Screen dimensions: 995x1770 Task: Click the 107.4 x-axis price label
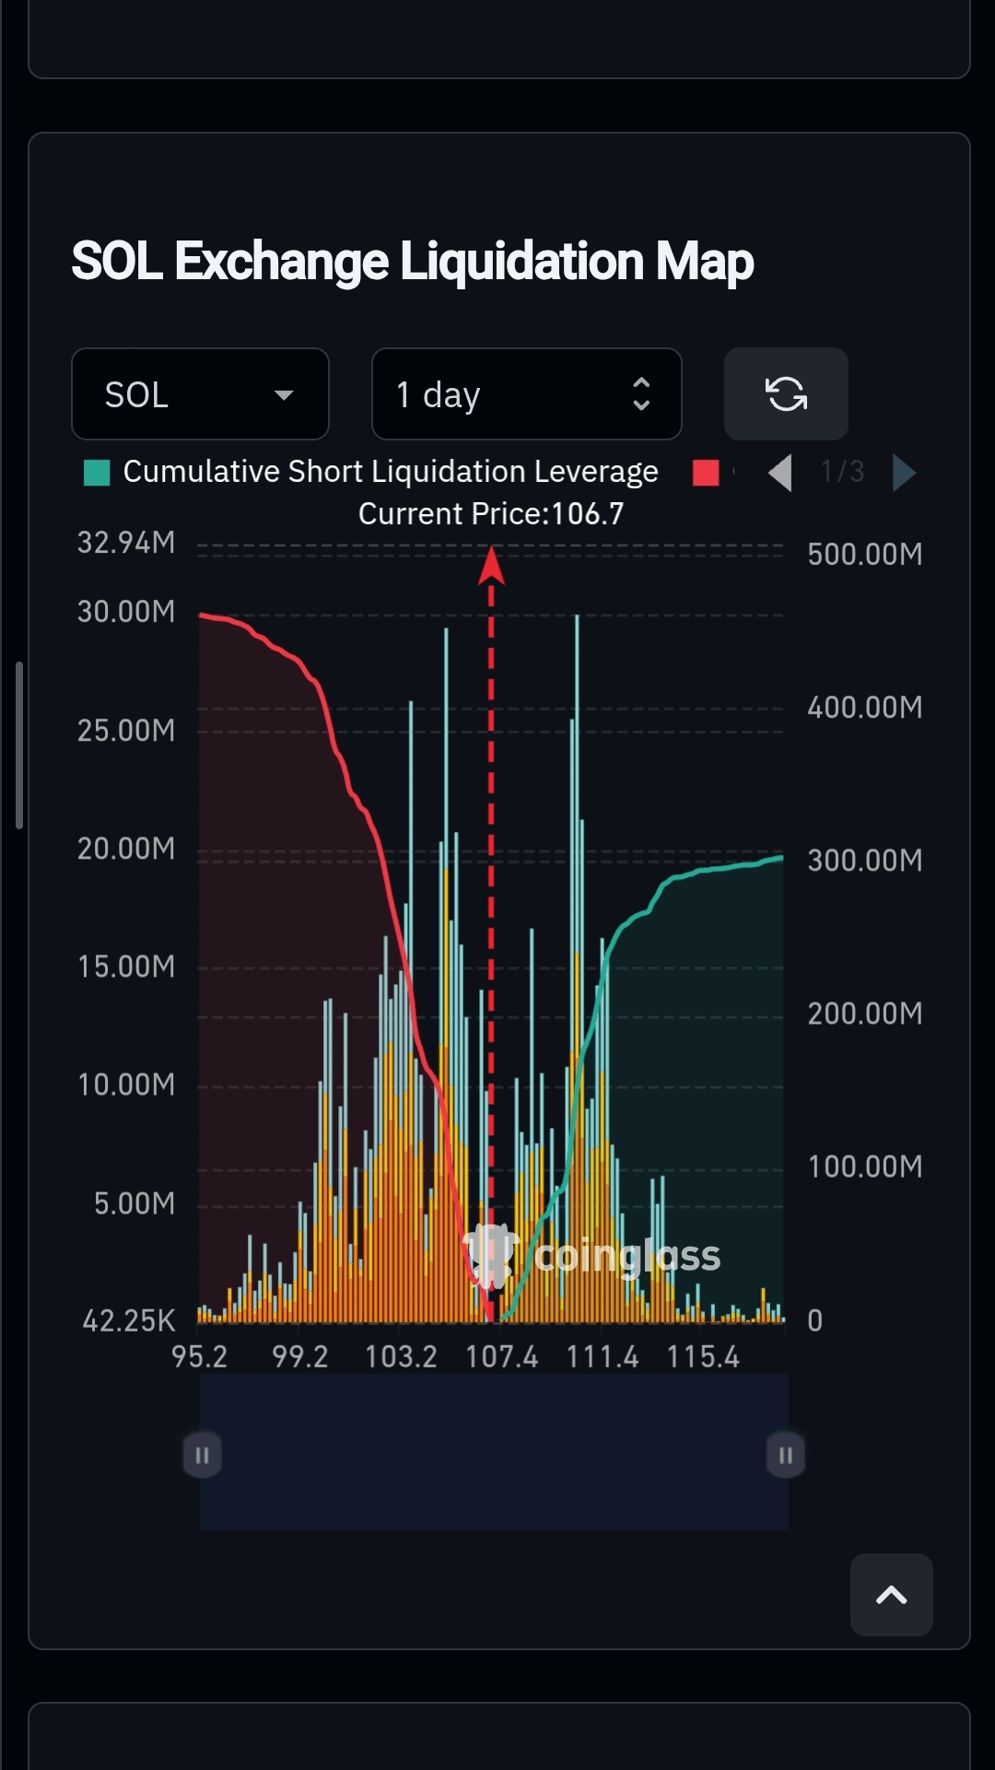click(x=502, y=1356)
